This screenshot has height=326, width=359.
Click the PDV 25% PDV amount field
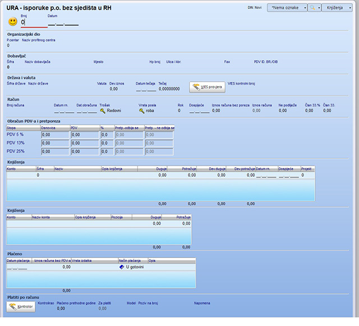click(x=85, y=151)
